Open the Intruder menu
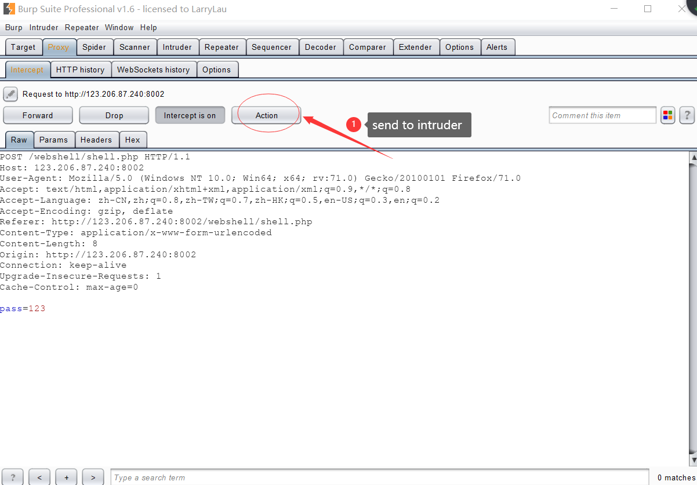 click(44, 27)
